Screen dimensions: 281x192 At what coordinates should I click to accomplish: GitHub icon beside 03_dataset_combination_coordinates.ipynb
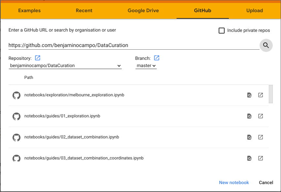point(16,158)
